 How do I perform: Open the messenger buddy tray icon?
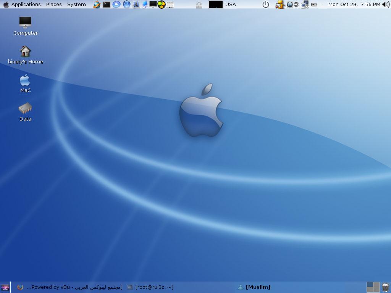[280, 5]
